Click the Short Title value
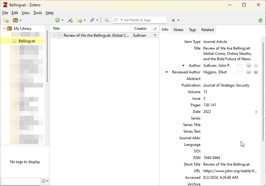Viewport: 266px width, 186px height. coord(226,164)
